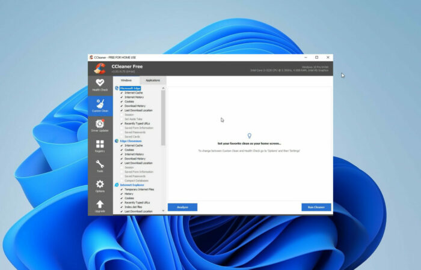Click the Upgrade arrow icon

pyautogui.click(x=100, y=204)
